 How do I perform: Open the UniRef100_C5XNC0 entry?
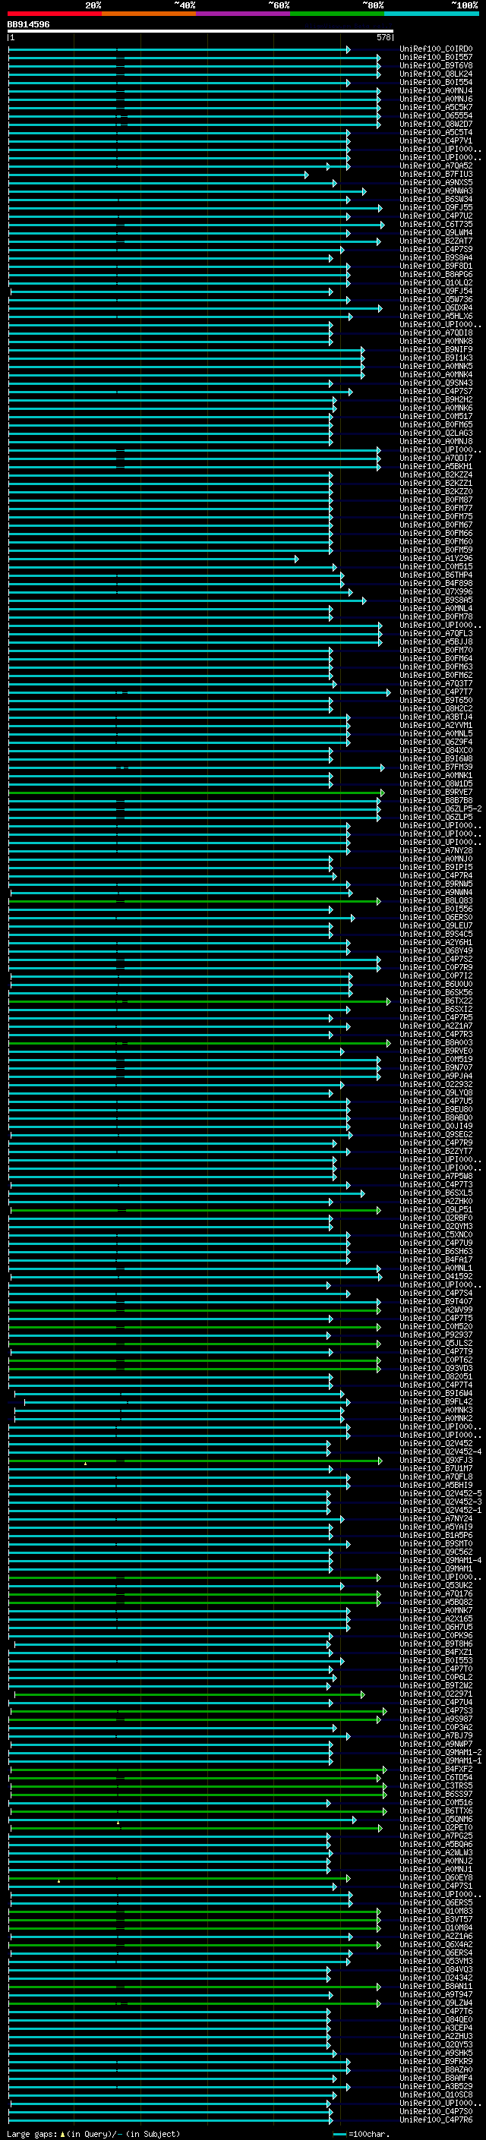pos(436,1234)
